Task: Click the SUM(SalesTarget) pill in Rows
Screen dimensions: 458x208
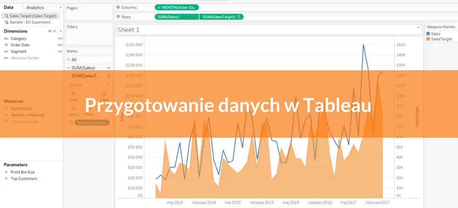Action: pyautogui.click(x=222, y=17)
